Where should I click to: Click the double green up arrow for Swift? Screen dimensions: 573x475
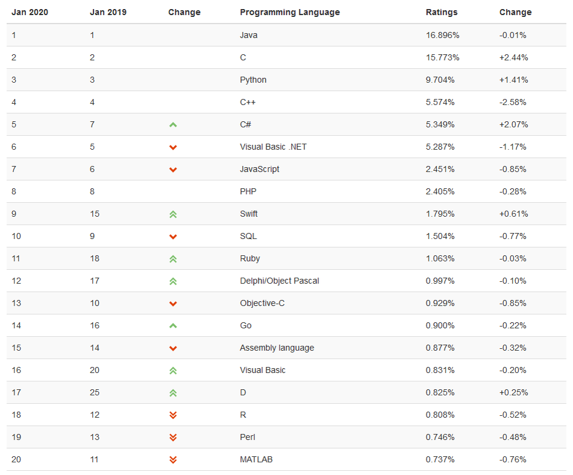[173, 214]
